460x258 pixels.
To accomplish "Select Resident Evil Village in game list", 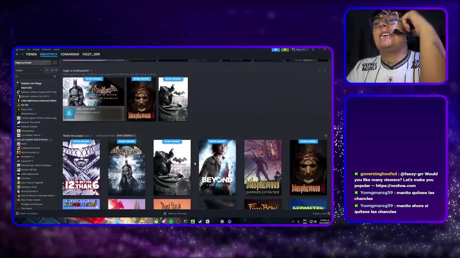I will point(31,83).
